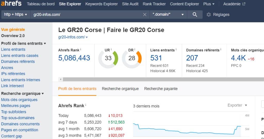Open Content gap in the sidebar
The width and height of the screenshot is (264, 139).
coord(12,136)
